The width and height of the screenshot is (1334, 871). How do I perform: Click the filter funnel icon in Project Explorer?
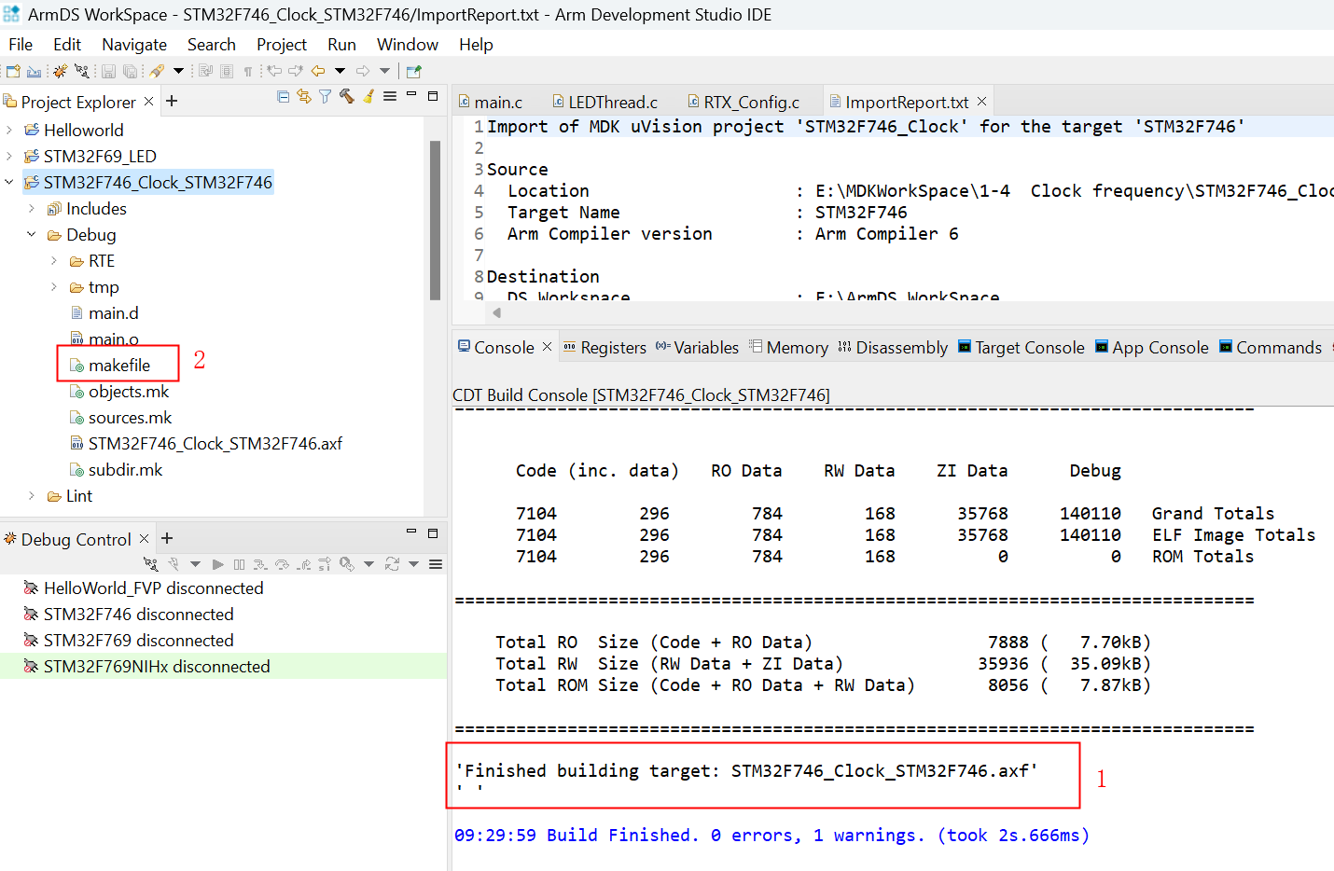[325, 96]
